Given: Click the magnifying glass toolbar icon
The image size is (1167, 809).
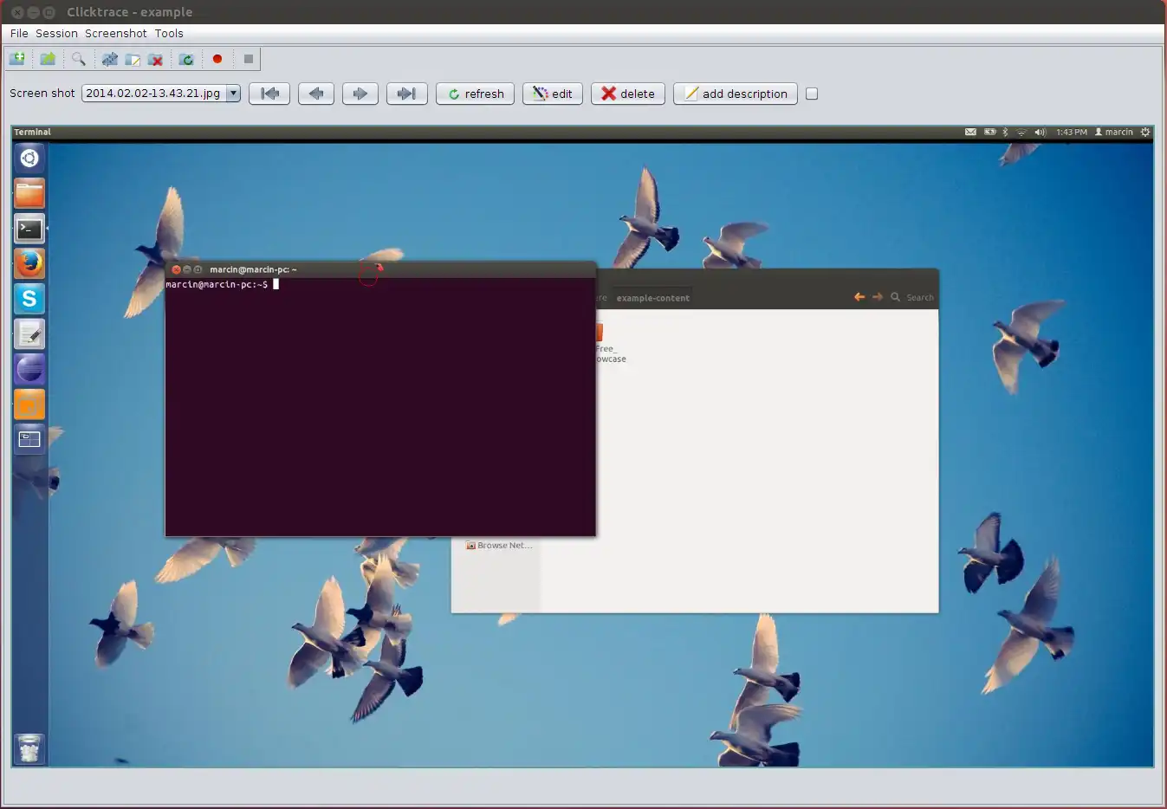Looking at the screenshot, I should pyautogui.click(x=79, y=59).
